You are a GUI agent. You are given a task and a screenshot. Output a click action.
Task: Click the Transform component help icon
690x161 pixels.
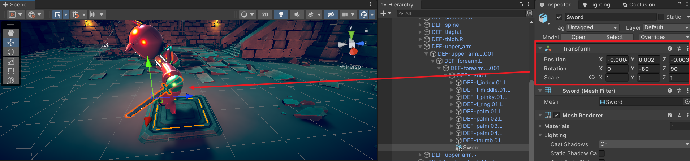(x=669, y=48)
